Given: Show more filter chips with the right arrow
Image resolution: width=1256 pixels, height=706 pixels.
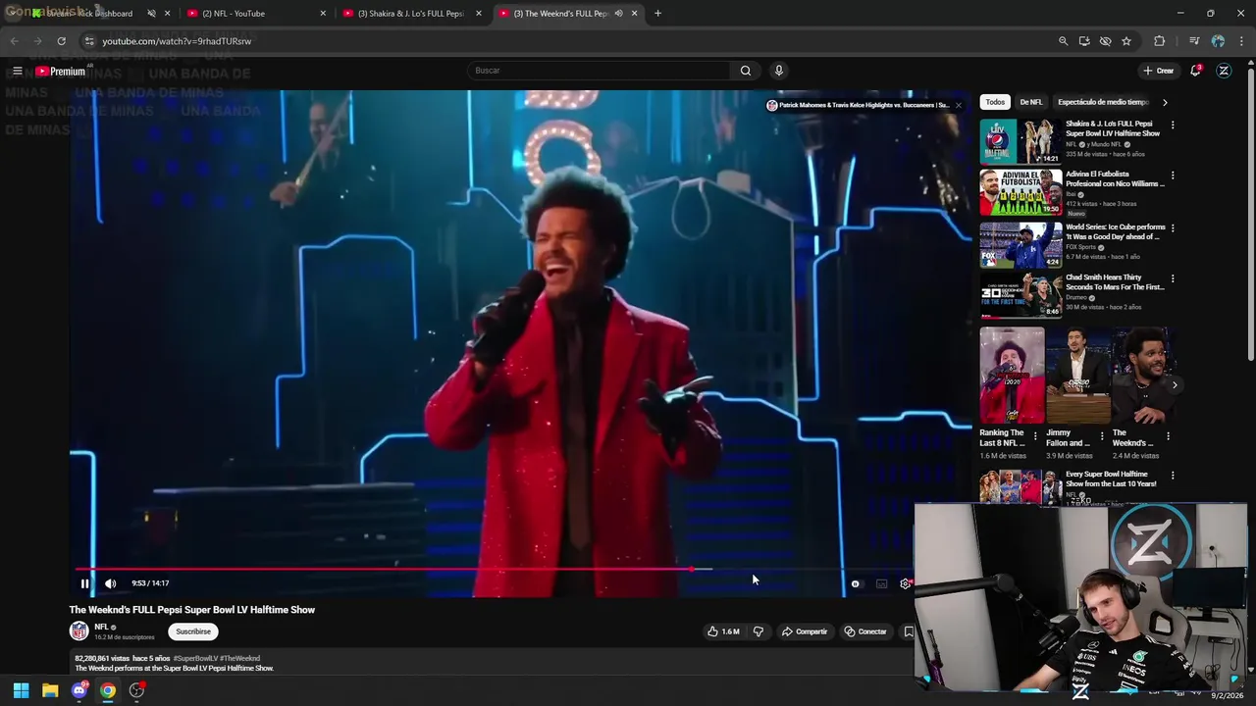Looking at the screenshot, I should coord(1165,102).
